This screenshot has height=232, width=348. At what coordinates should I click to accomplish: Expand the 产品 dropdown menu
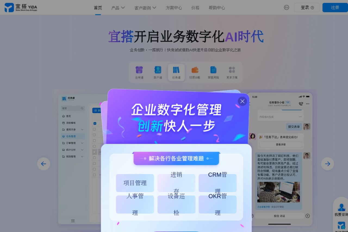tap(118, 8)
